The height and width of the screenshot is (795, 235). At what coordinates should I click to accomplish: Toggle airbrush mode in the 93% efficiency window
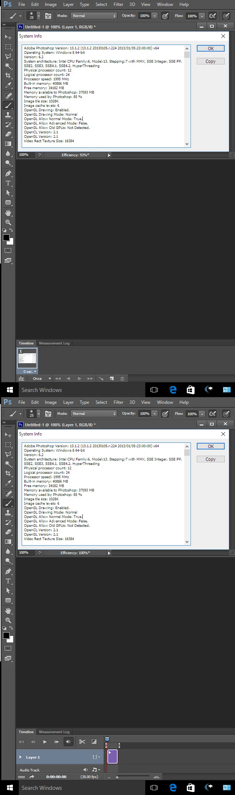[212, 16]
